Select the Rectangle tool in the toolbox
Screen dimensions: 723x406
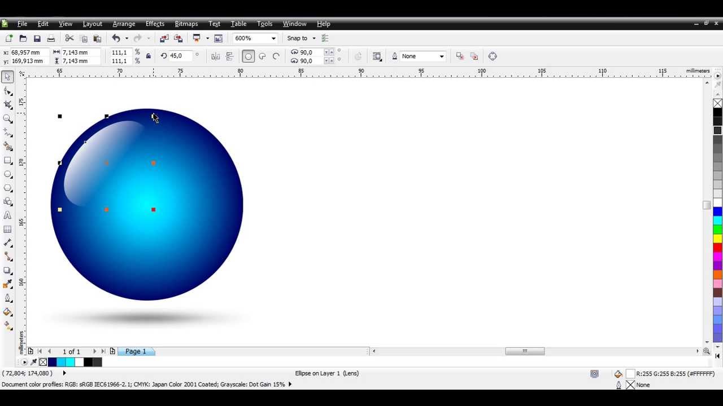(8, 161)
